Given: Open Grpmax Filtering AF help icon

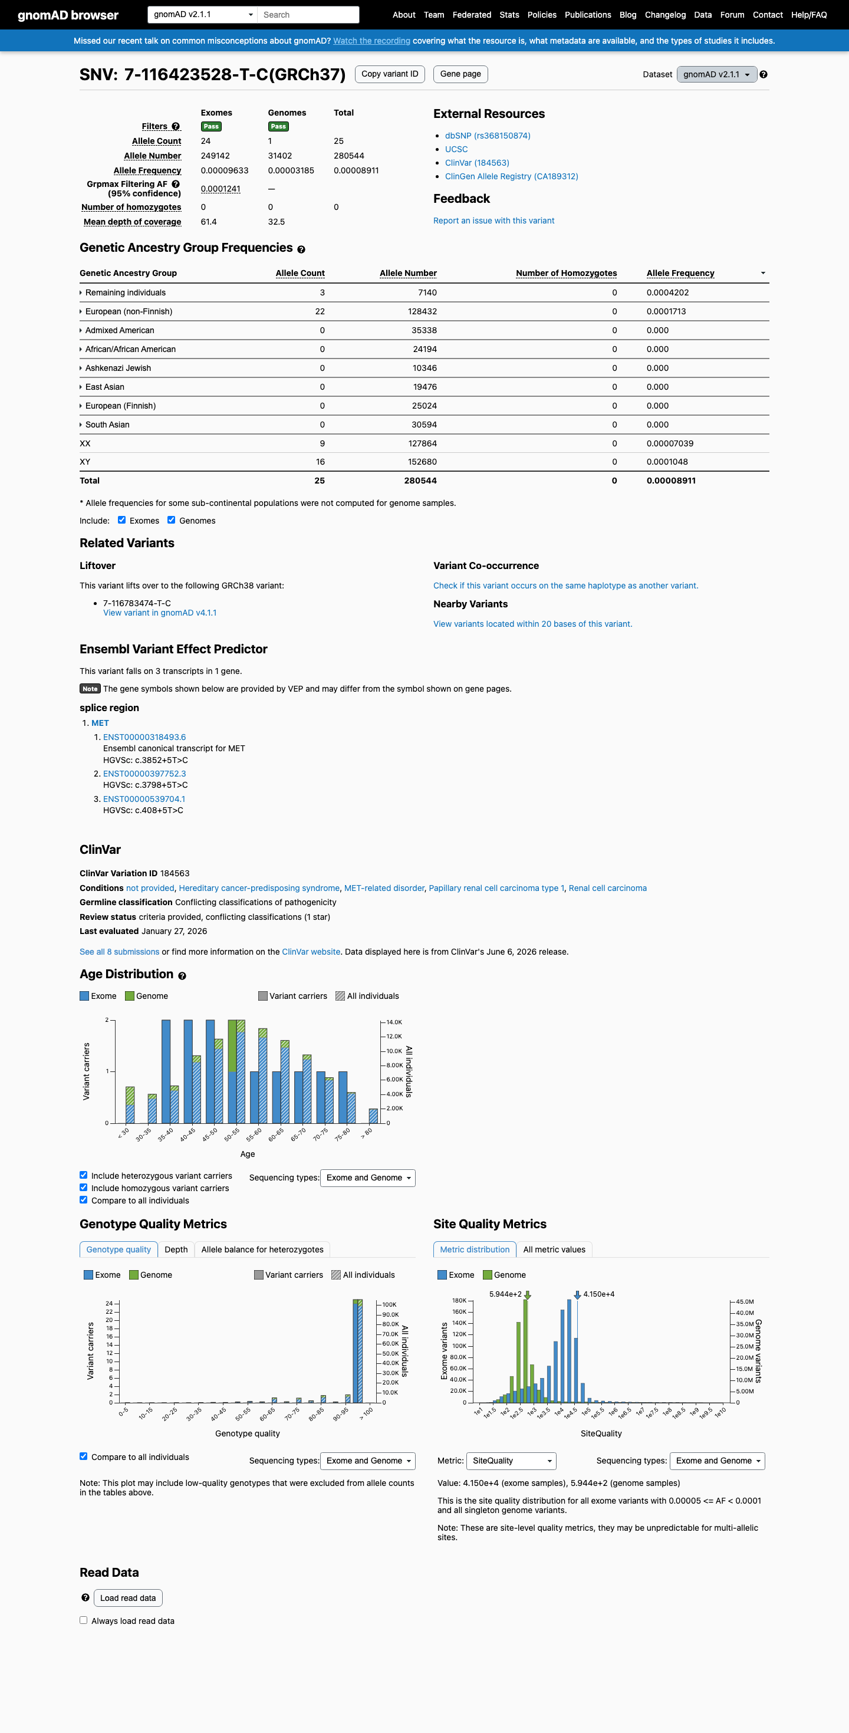Looking at the screenshot, I should (176, 183).
